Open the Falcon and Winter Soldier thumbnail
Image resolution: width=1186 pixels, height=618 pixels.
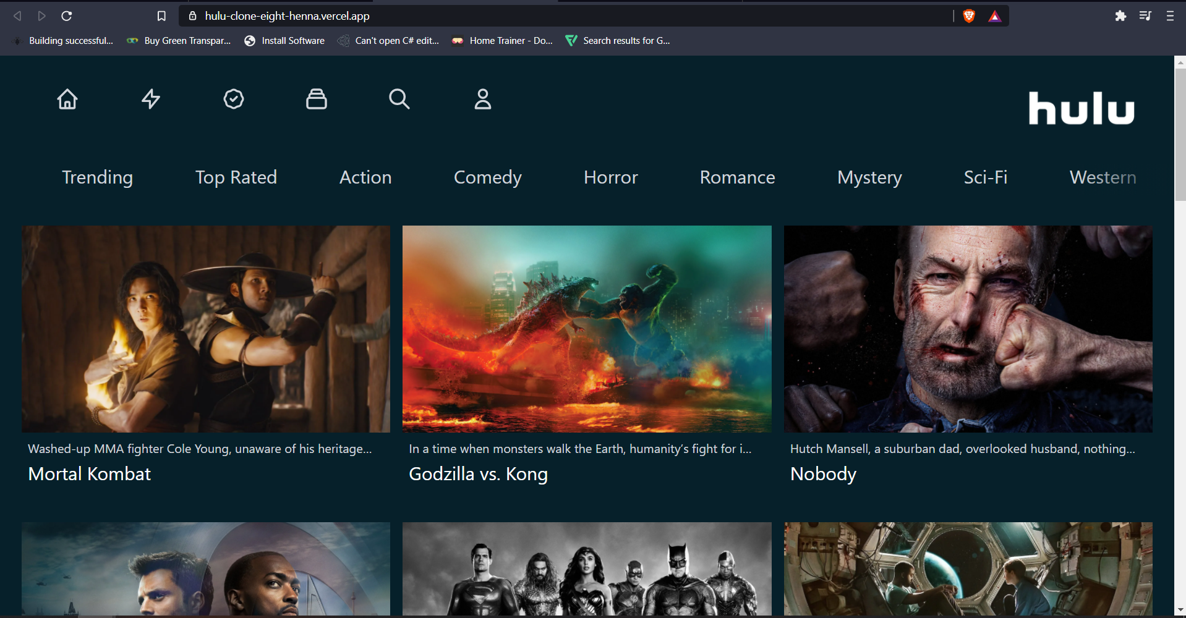[x=206, y=569]
